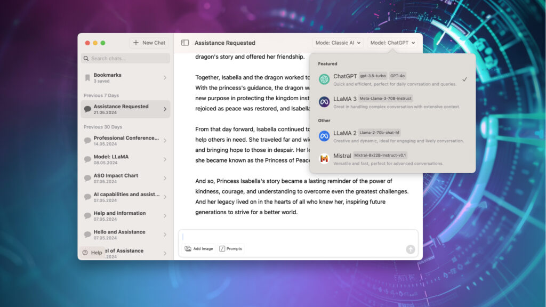
Task: Click the Mistral logo icon
Action: click(x=324, y=159)
